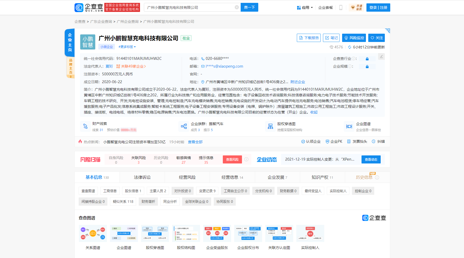
Task: Switch to the 法律诉讼 tab
Action: (x=142, y=177)
